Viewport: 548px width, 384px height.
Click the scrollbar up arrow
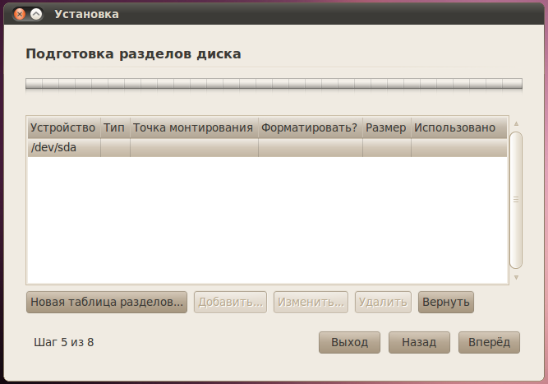point(516,124)
